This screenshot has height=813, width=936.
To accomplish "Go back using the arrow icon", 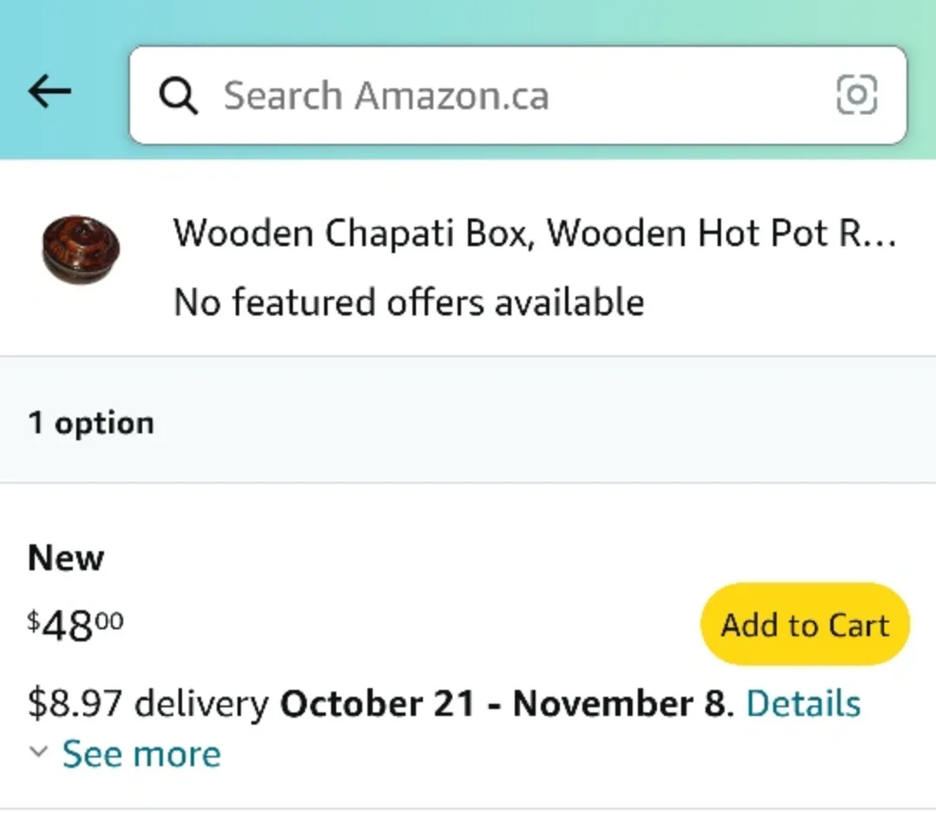I will [48, 91].
